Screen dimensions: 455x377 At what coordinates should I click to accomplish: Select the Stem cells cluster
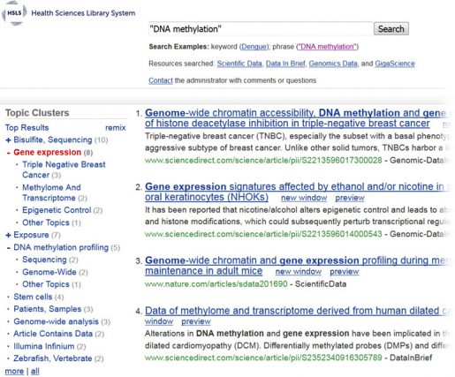[x=33, y=297]
